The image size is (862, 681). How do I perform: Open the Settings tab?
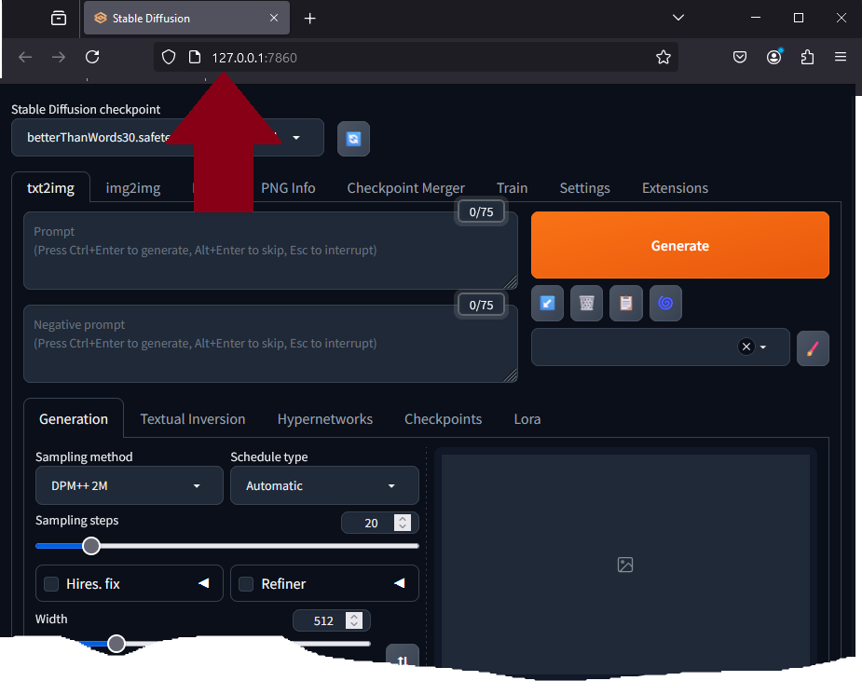[x=584, y=188]
